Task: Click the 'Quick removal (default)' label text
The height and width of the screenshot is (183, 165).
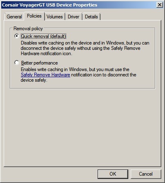Action: [43, 36]
